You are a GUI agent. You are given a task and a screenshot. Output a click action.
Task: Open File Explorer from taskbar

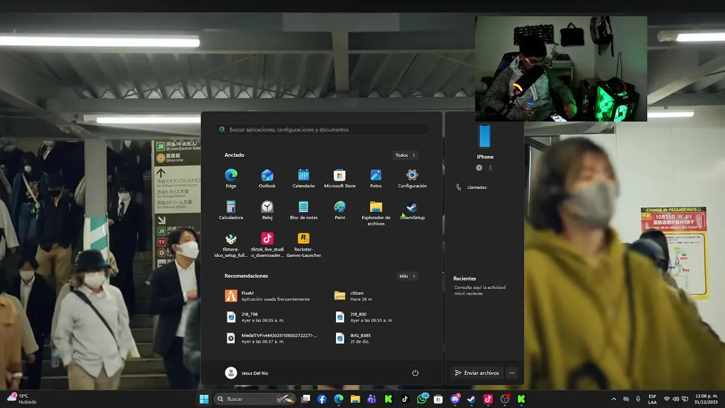[x=355, y=399]
